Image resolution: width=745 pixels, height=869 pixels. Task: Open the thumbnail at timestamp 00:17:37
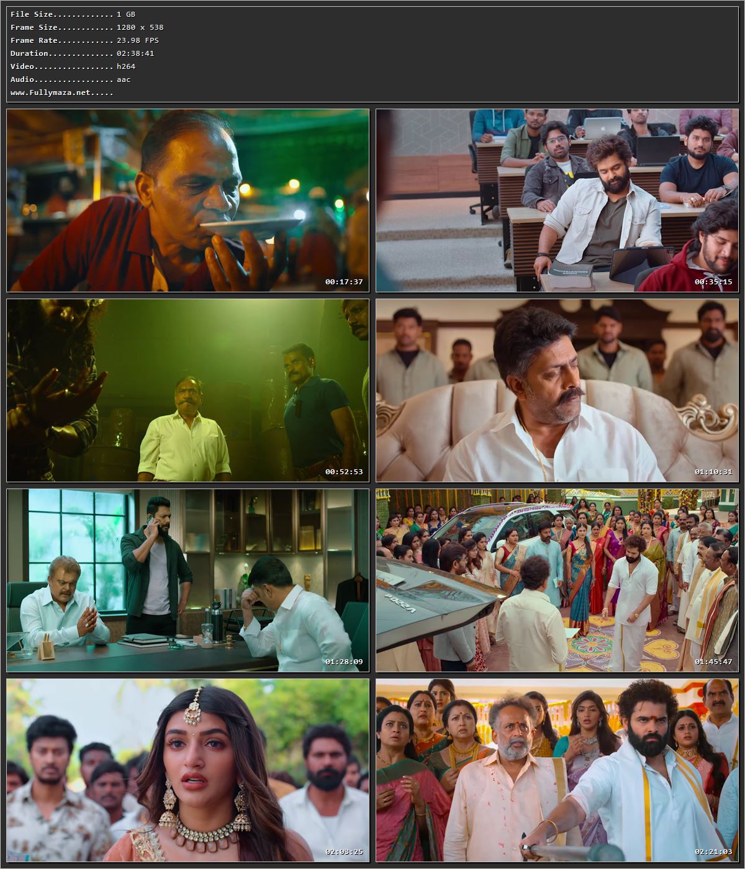tap(187, 200)
